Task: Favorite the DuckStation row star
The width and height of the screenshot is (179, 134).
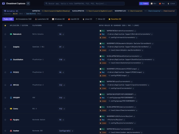Action: (5, 60)
